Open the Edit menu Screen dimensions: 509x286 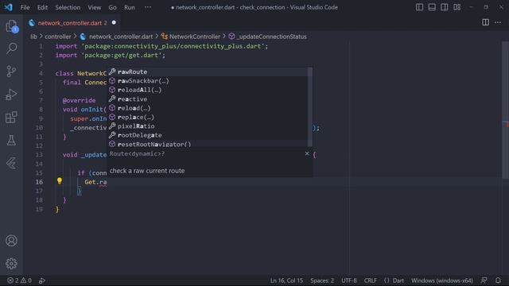pyautogui.click(x=42, y=7)
